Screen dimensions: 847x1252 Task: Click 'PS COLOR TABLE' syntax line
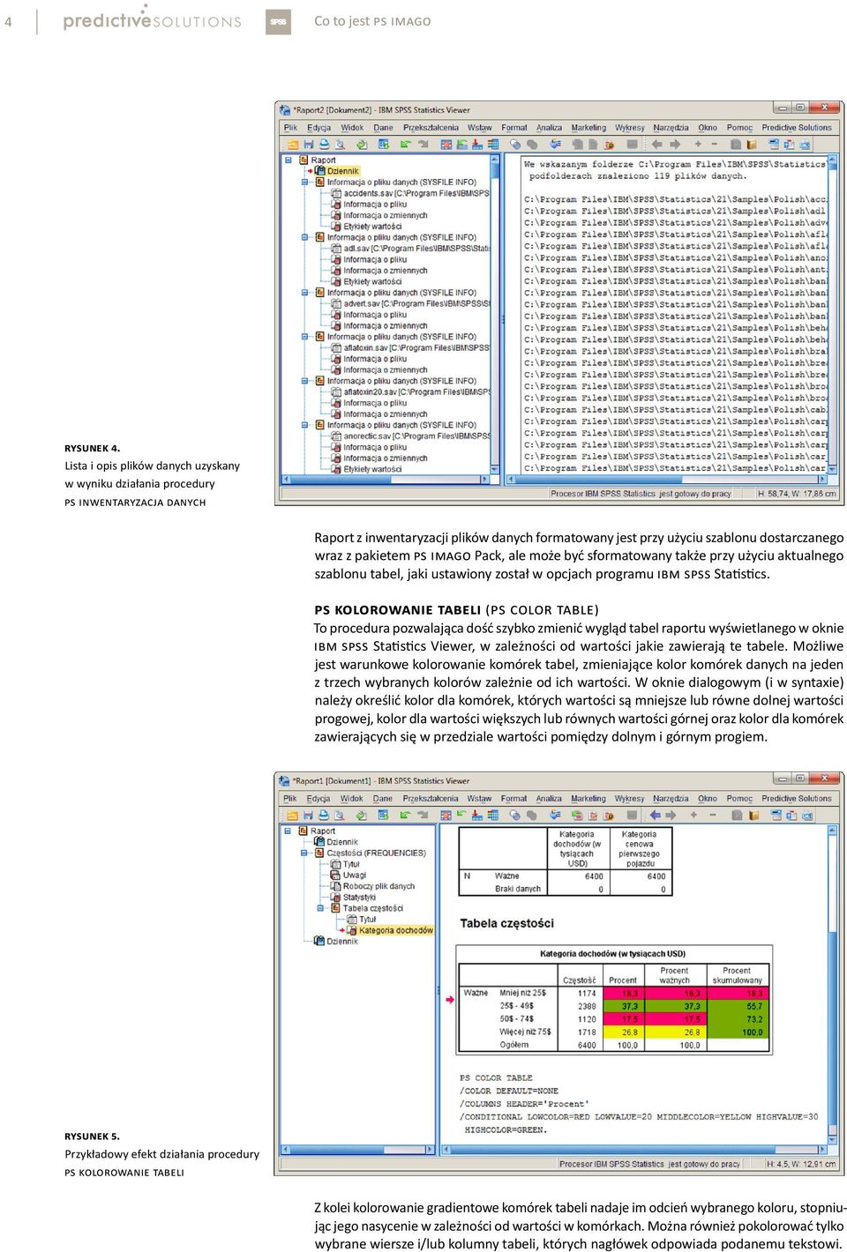496,1077
